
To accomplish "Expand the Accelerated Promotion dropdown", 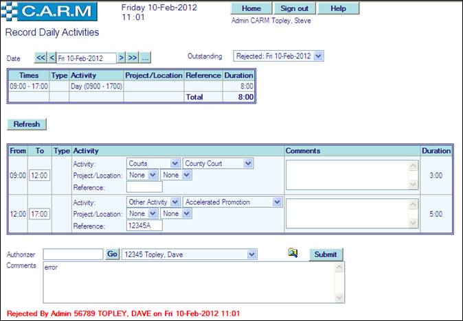I will 233,202.
